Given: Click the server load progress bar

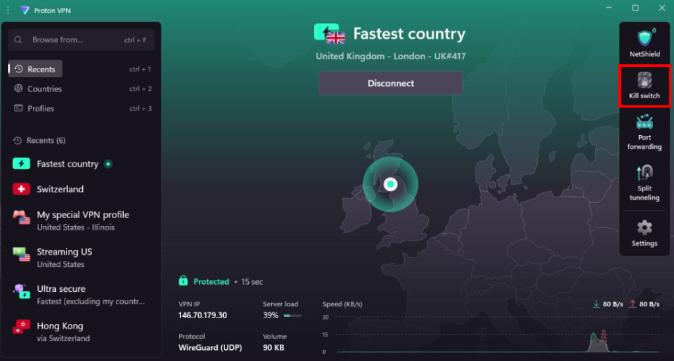Looking at the screenshot, I should click(292, 316).
